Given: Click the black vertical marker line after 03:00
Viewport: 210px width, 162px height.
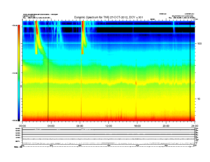Looking at the screenshot, I should click(x=48, y=71).
